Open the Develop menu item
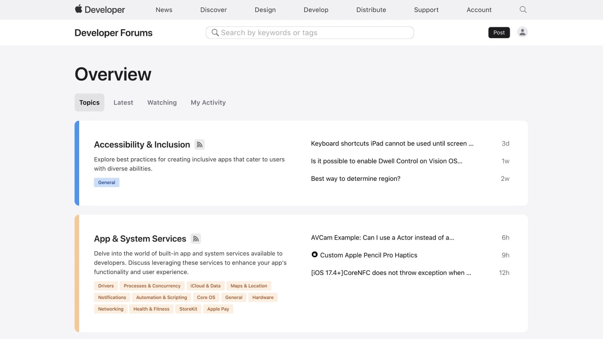 316,9
